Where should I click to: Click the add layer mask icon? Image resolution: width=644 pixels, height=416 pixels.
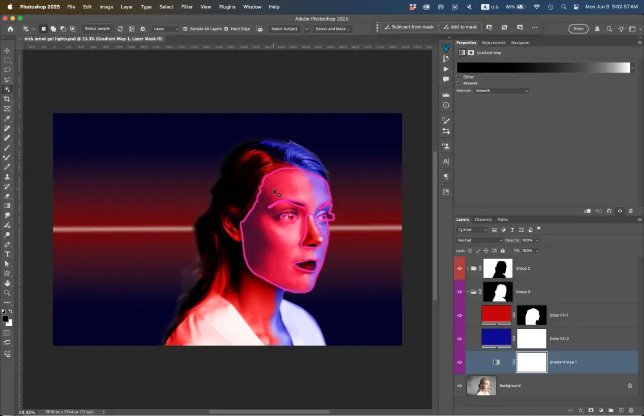click(591, 410)
